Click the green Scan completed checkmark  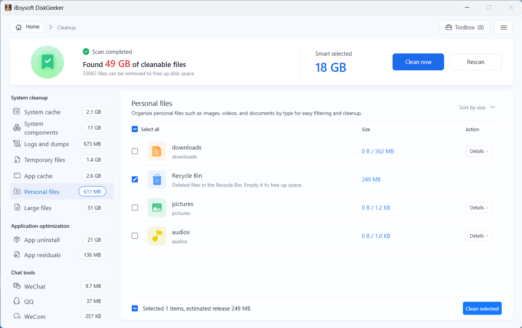86,52
